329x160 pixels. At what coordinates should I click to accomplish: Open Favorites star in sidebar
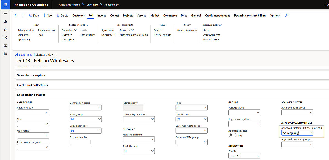coord(5,29)
